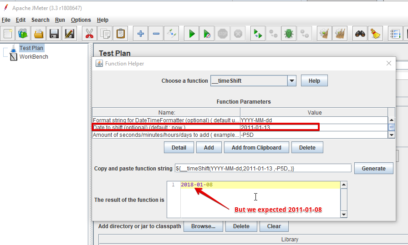The image size is (408, 245).
Task: Click the Paste clipboard icon
Action: (x=121, y=34)
